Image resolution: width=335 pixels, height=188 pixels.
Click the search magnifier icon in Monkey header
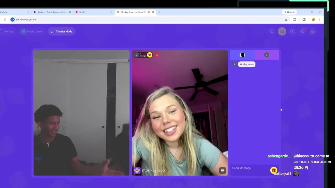tap(272, 31)
